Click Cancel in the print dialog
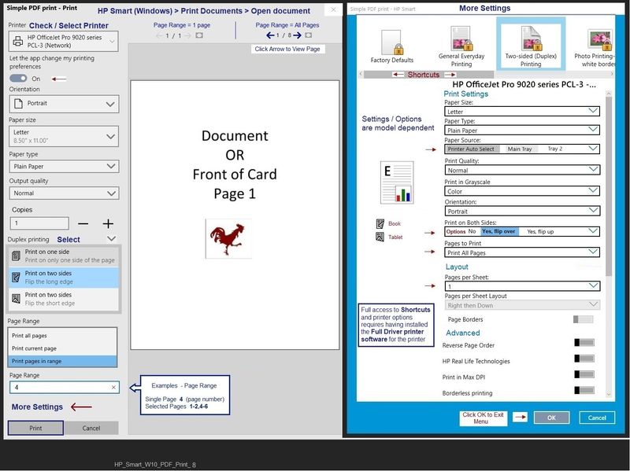The height and width of the screenshot is (471, 630). point(91,428)
